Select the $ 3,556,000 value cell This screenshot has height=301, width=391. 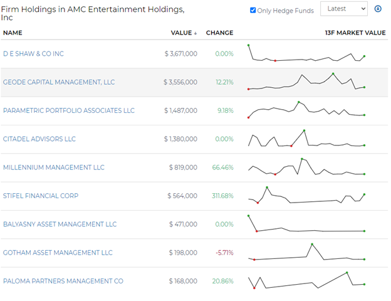coord(180,82)
